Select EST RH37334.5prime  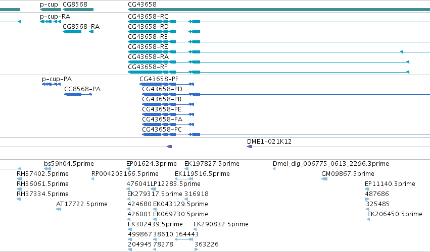[x=42, y=194]
